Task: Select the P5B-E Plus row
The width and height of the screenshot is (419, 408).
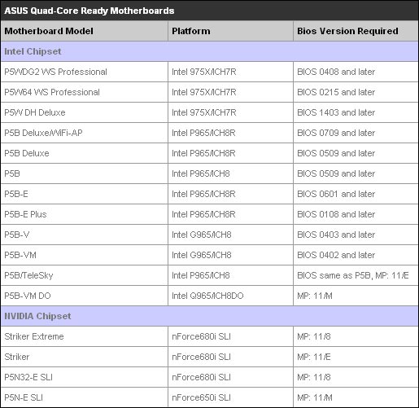Action: coord(209,214)
